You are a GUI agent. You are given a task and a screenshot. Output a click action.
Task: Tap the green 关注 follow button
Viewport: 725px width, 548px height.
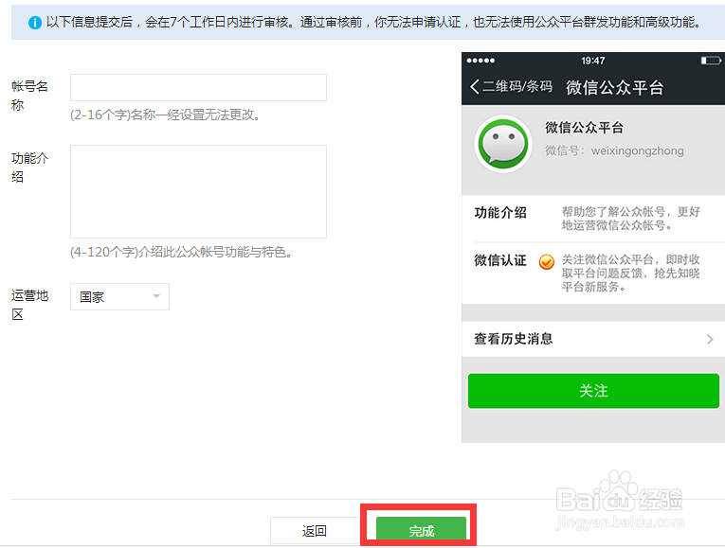pyautogui.click(x=593, y=391)
